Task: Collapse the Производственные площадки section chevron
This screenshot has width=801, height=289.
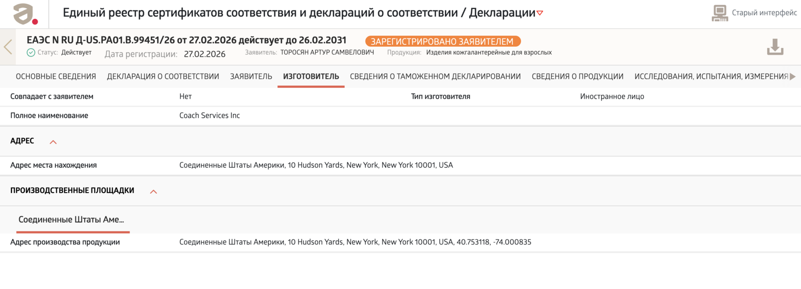Action: [154, 192]
